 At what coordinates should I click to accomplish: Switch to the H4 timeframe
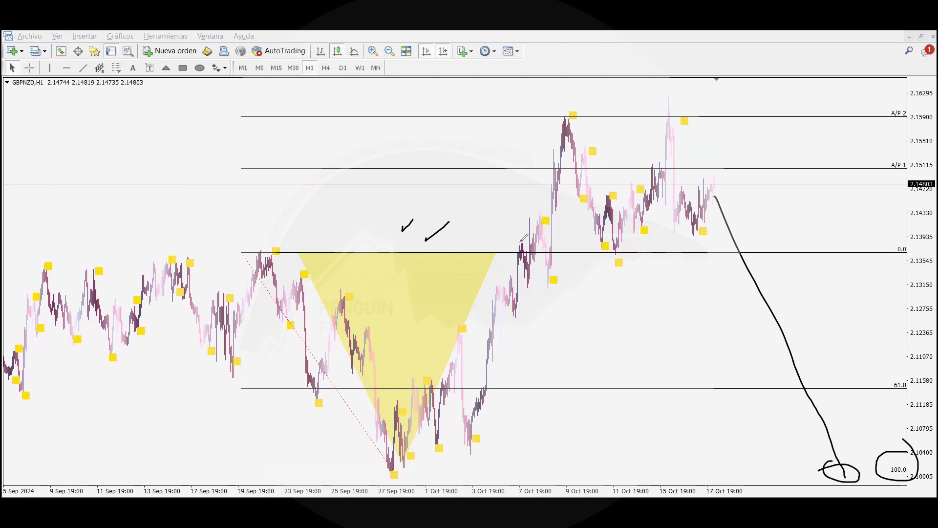[x=326, y=68]
